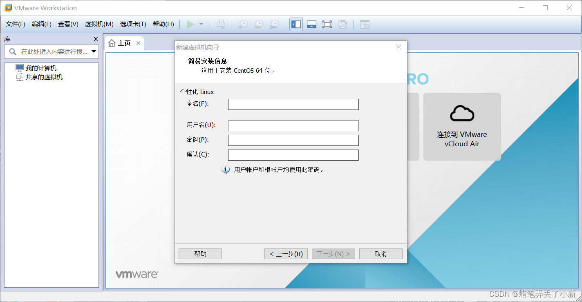Open the 帮助(H) menu
Screen dimensions: 582x302
pos(163,24)
